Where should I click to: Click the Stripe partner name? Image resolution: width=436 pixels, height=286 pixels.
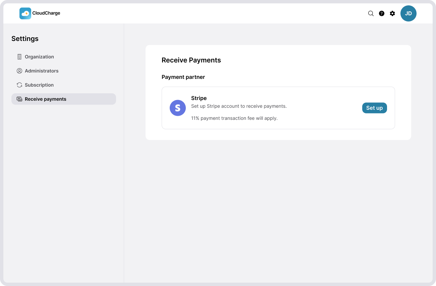(199, 98)
